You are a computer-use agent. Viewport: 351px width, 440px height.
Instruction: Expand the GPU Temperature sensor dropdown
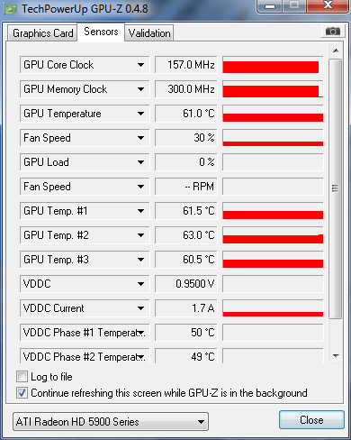click(x=140, y=114)
